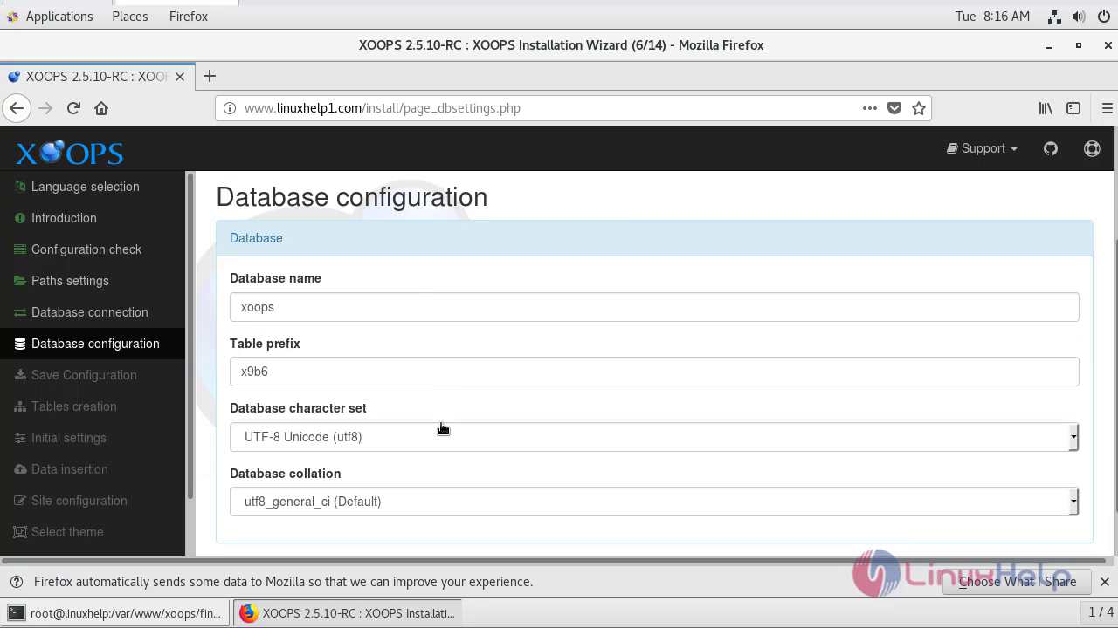Open the Places menu
Screen dimensions: 1118x628
click(x=130, y=17)
